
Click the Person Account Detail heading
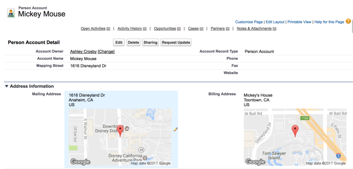[34, 42]
